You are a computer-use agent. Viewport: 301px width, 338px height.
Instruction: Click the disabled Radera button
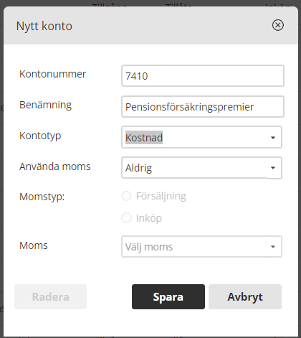50,296
